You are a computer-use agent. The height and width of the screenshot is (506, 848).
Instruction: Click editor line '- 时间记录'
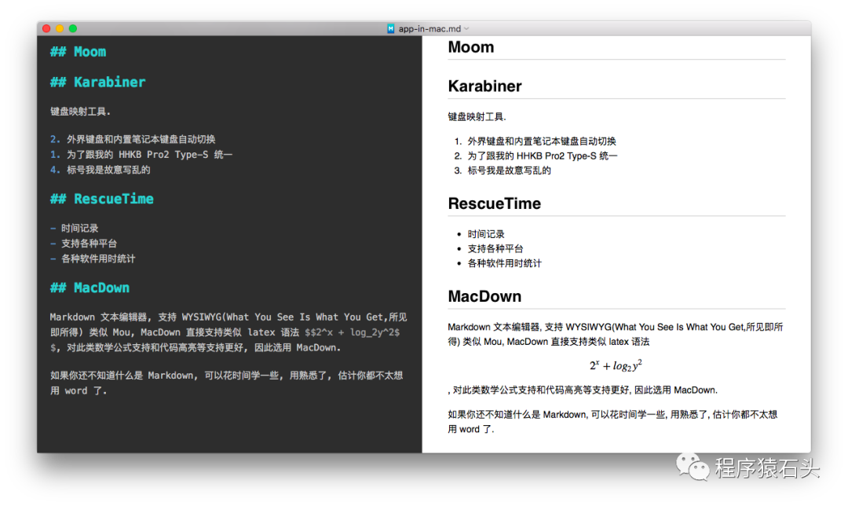[x=74, y=229]
